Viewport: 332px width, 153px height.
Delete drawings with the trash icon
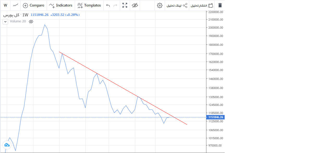[220, 5]
